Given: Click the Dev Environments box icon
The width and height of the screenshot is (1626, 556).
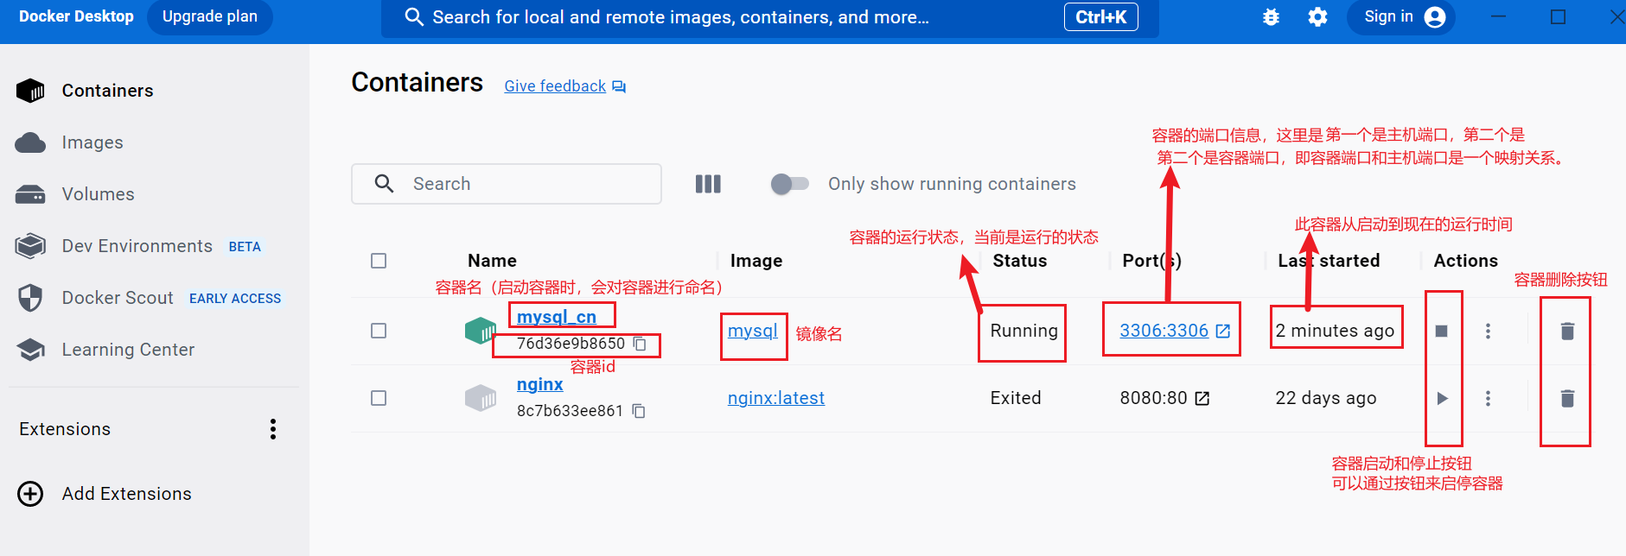Looking at the screenshot, I should [30, 246].
